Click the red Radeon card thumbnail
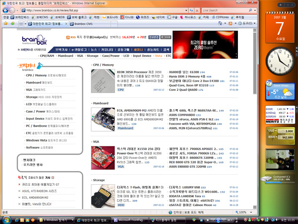The image size is (298, 224). [103, 157]
